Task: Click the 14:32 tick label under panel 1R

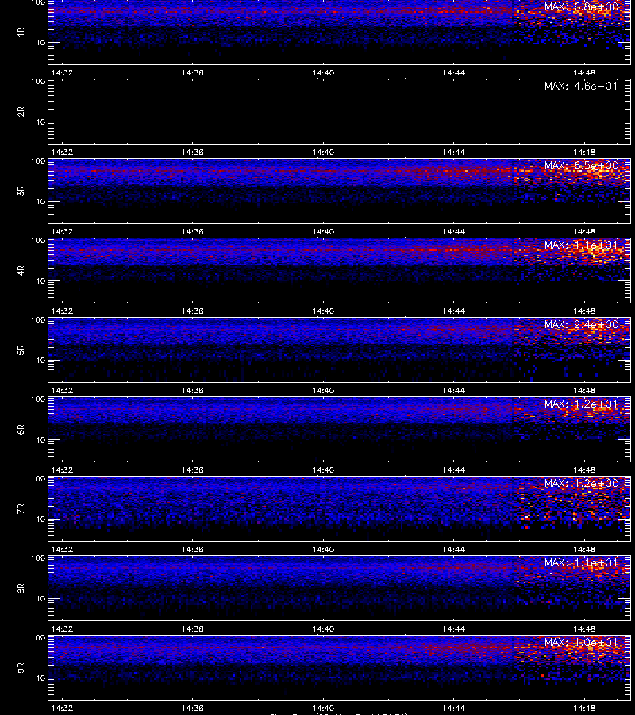Action: pyautogui.click(x=62, y=72)
